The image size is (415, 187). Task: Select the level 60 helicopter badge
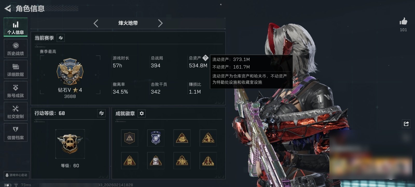point(70,144)
